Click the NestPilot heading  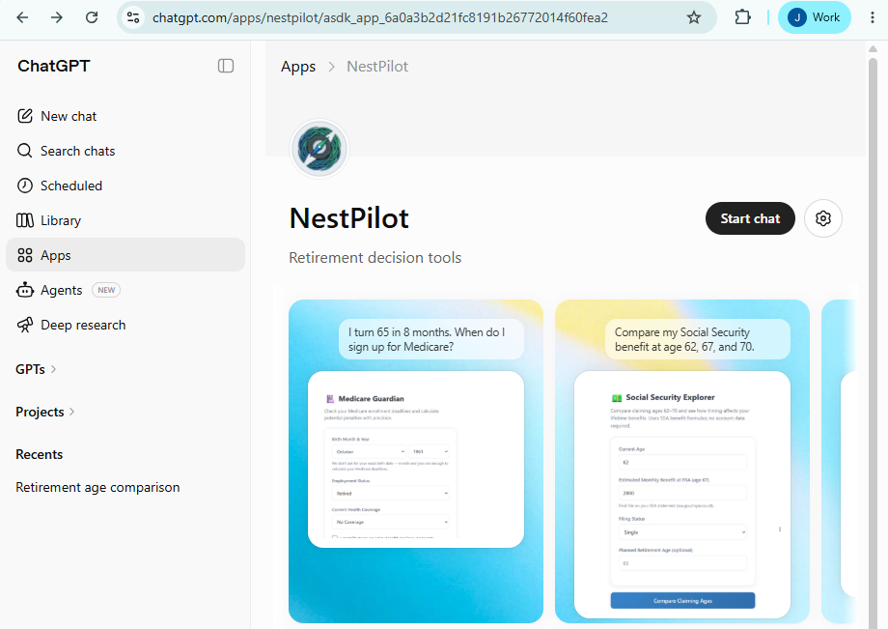tap(348, 218)
